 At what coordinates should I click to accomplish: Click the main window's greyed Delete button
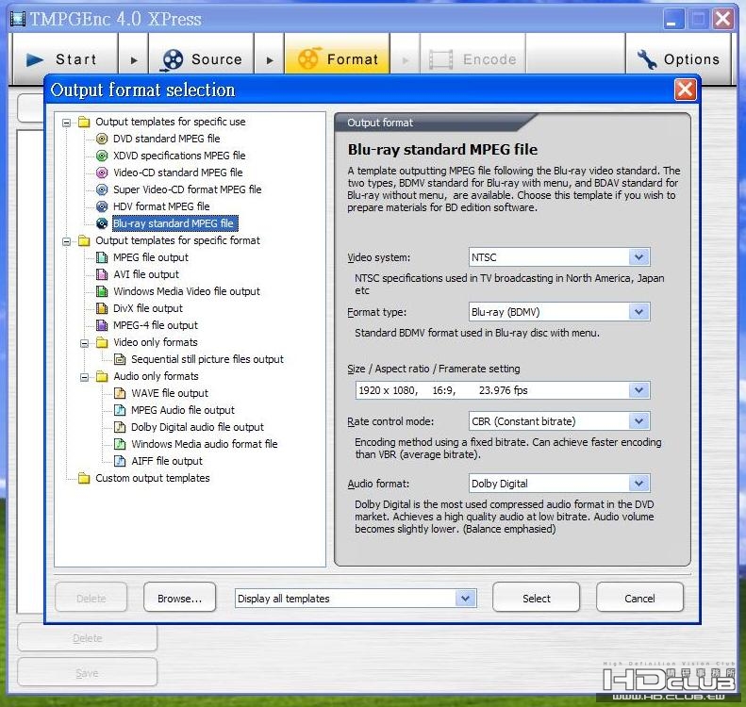(87, 637)
